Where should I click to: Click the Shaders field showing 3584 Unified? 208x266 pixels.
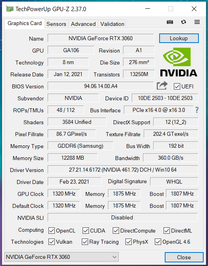(77, 122)
